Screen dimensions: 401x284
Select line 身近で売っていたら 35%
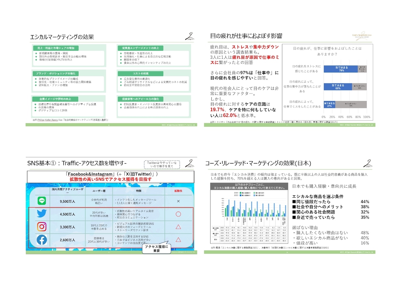pyautogui.click(x=331, y=217)
